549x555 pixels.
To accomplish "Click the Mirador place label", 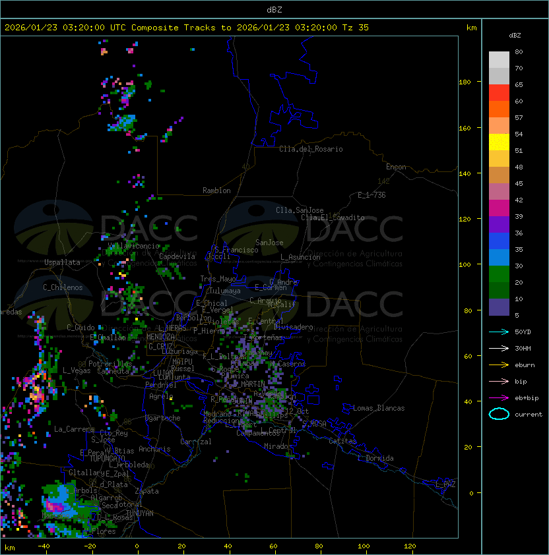I will click(278, 446).
